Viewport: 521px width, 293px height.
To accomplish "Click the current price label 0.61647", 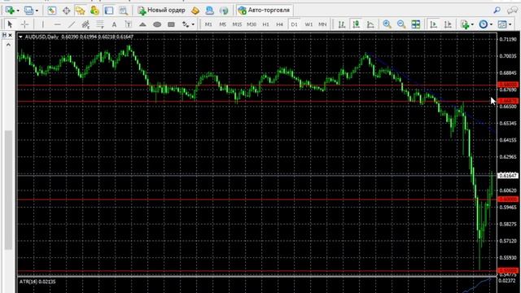I will tap(508, 176).
